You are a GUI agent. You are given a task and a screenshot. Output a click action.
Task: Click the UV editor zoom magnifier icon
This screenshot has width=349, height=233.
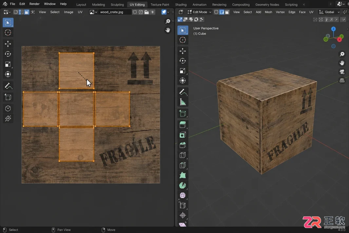pyautogui.click(x=168, y=21)
